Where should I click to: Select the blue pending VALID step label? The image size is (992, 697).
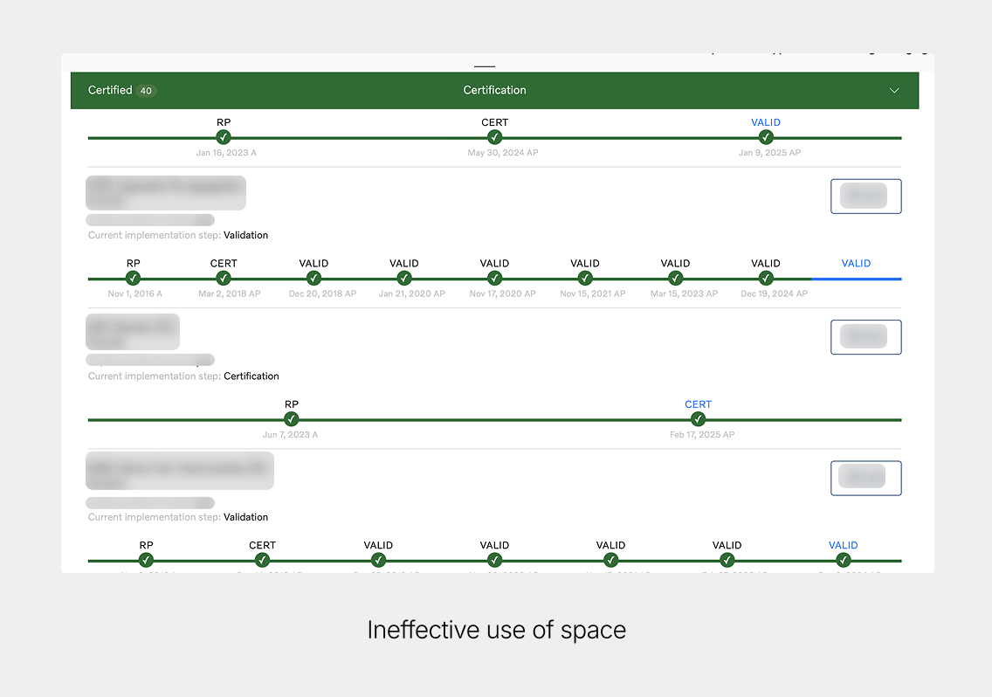pyautogui.click(x=856, y=264)
